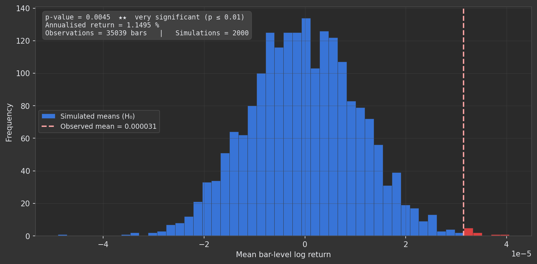Click the y-axis tick label 100
The height and width of the screenshot is (264, 537).
[x=23, y=73]
